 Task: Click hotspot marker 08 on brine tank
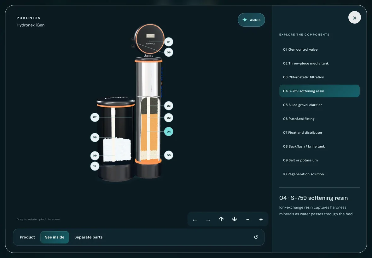click(x=95, y=137)
